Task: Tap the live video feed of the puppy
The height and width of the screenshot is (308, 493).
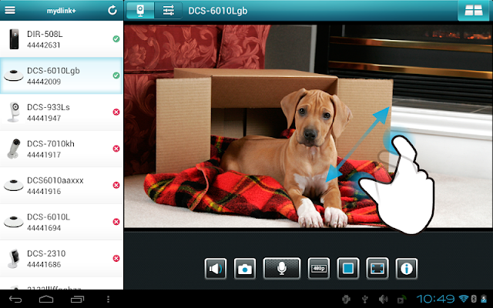Action: [308, 126]
